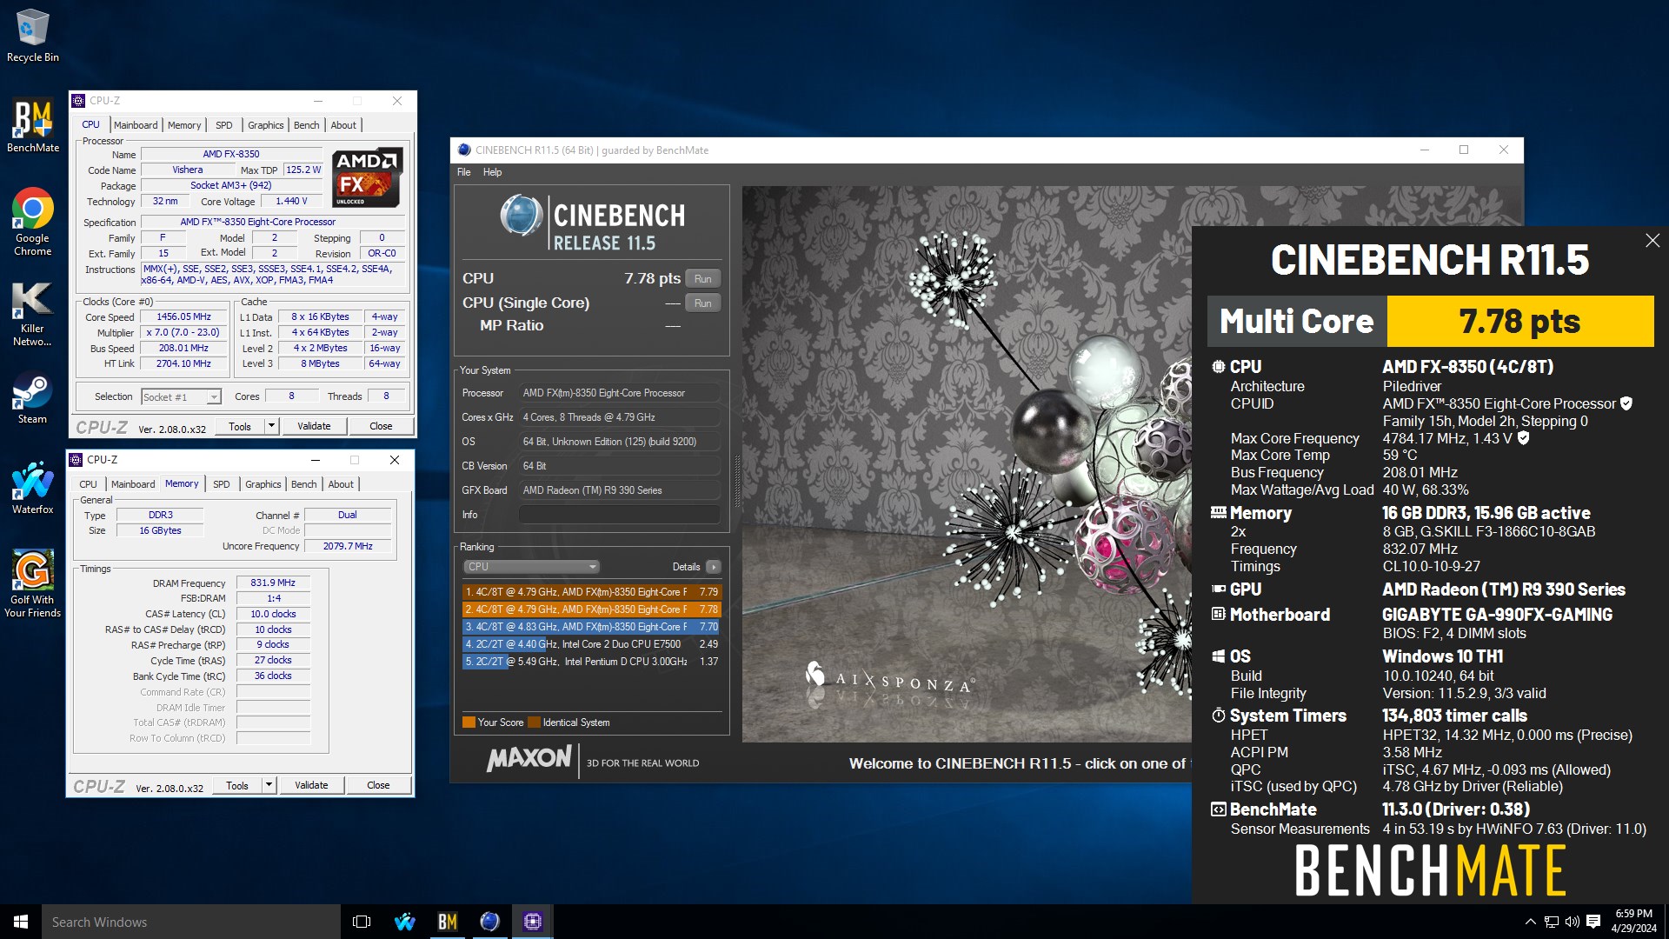The image size is (1669, 939).
Task: Click the panel splitter grip in Cinebench
Action: tap(737, 481)
